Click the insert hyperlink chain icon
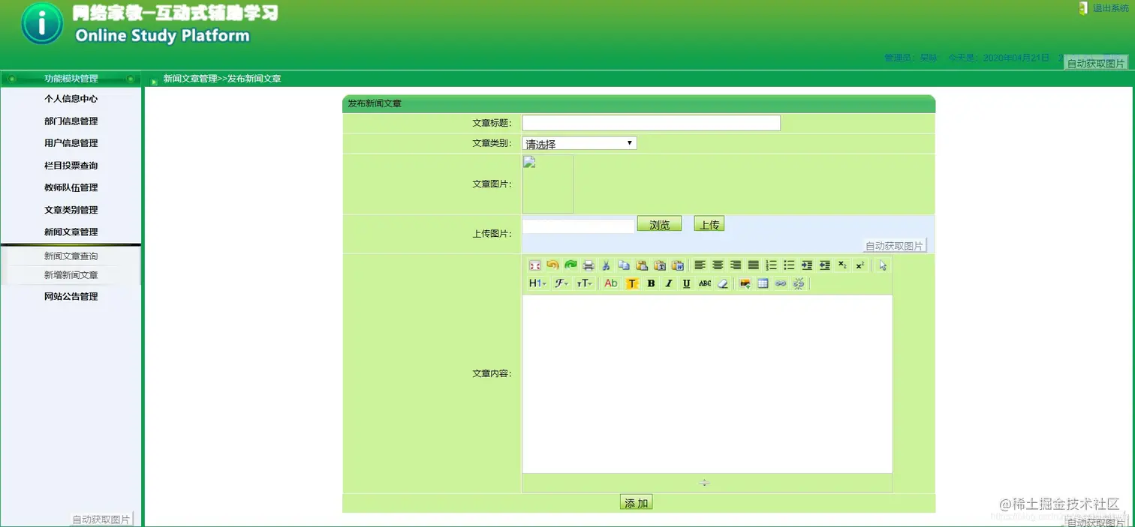 781,283
